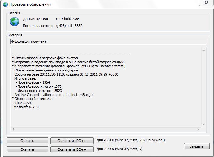Click the horizontal scrollbar left arrow
Viewport: 214px width, 157px height.
coord(13,129)
